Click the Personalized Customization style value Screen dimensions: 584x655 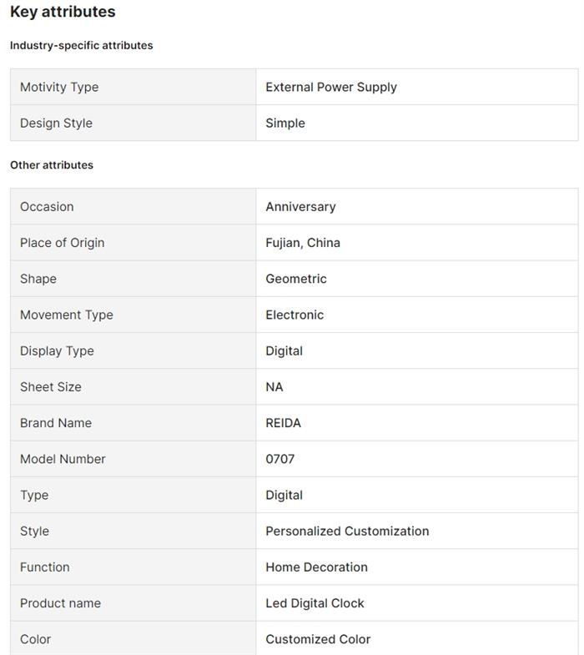(x=347, y=531)
